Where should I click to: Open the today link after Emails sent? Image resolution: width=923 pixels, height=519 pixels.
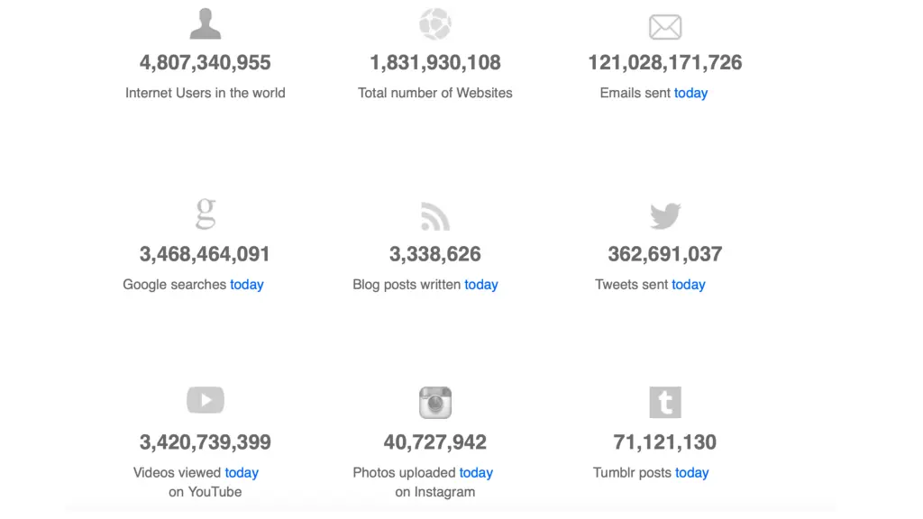click(x=690, y=93)
